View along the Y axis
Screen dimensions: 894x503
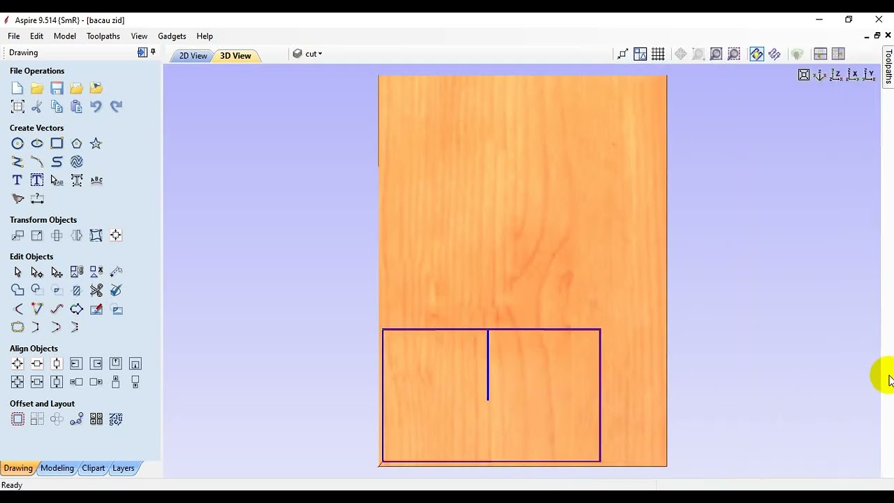(x=869, y=75)
